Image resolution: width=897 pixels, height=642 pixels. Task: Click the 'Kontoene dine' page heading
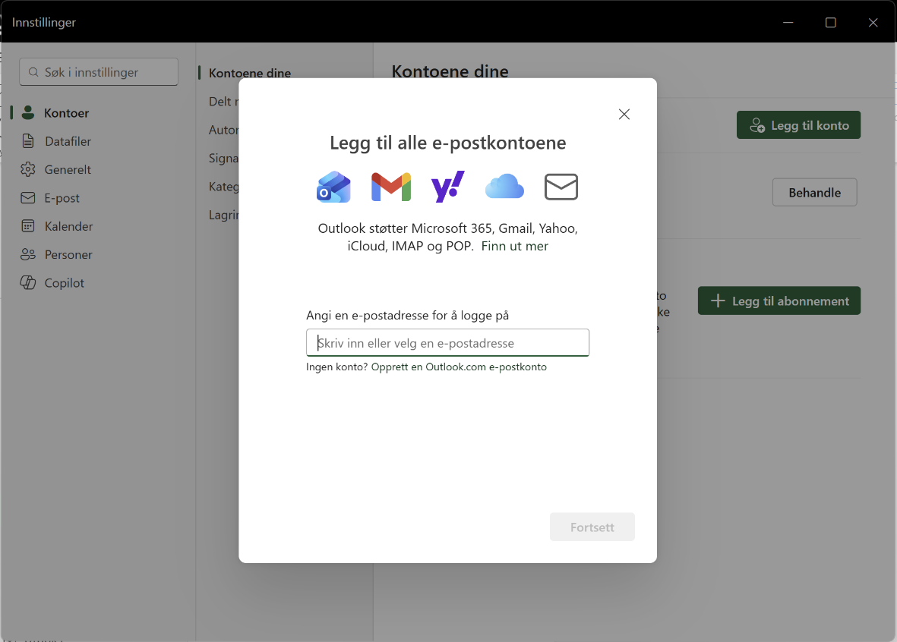tap(450, 71)
